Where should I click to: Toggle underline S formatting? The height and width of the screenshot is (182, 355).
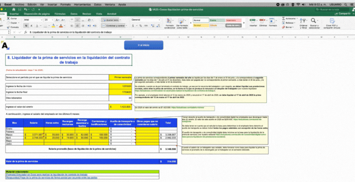click(x=37, y=26)
